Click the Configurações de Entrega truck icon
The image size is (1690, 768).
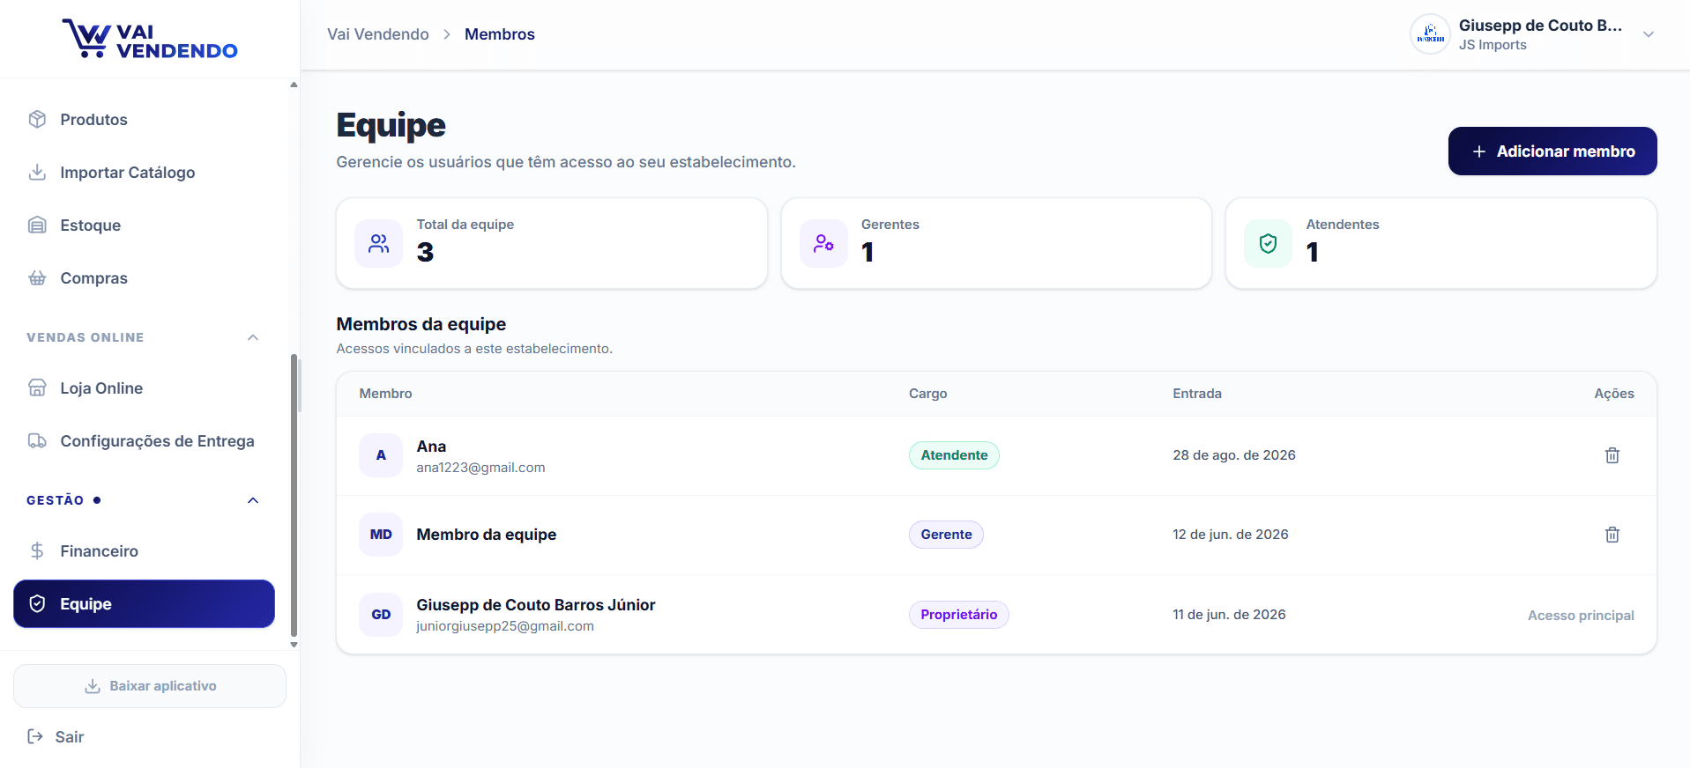(37, 440)
